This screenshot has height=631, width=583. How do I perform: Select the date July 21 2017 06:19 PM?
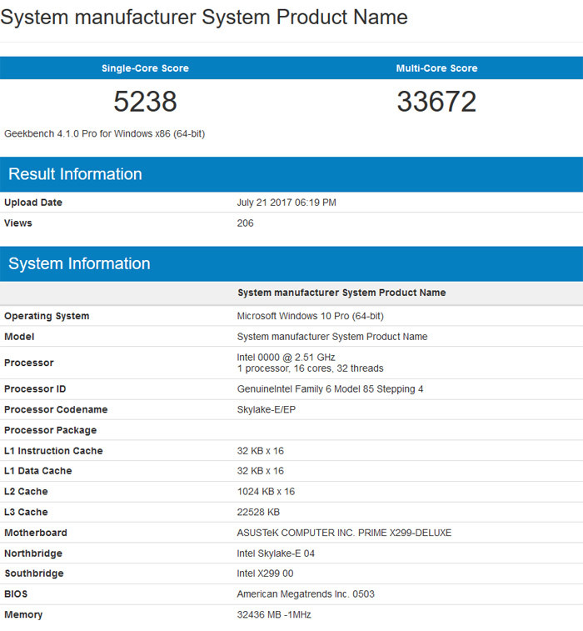click(287, 203)
